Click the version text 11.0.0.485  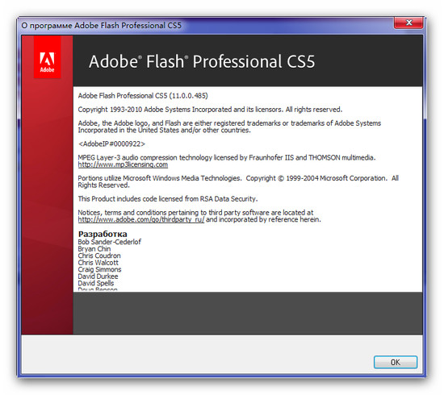[x=190, y=96]
